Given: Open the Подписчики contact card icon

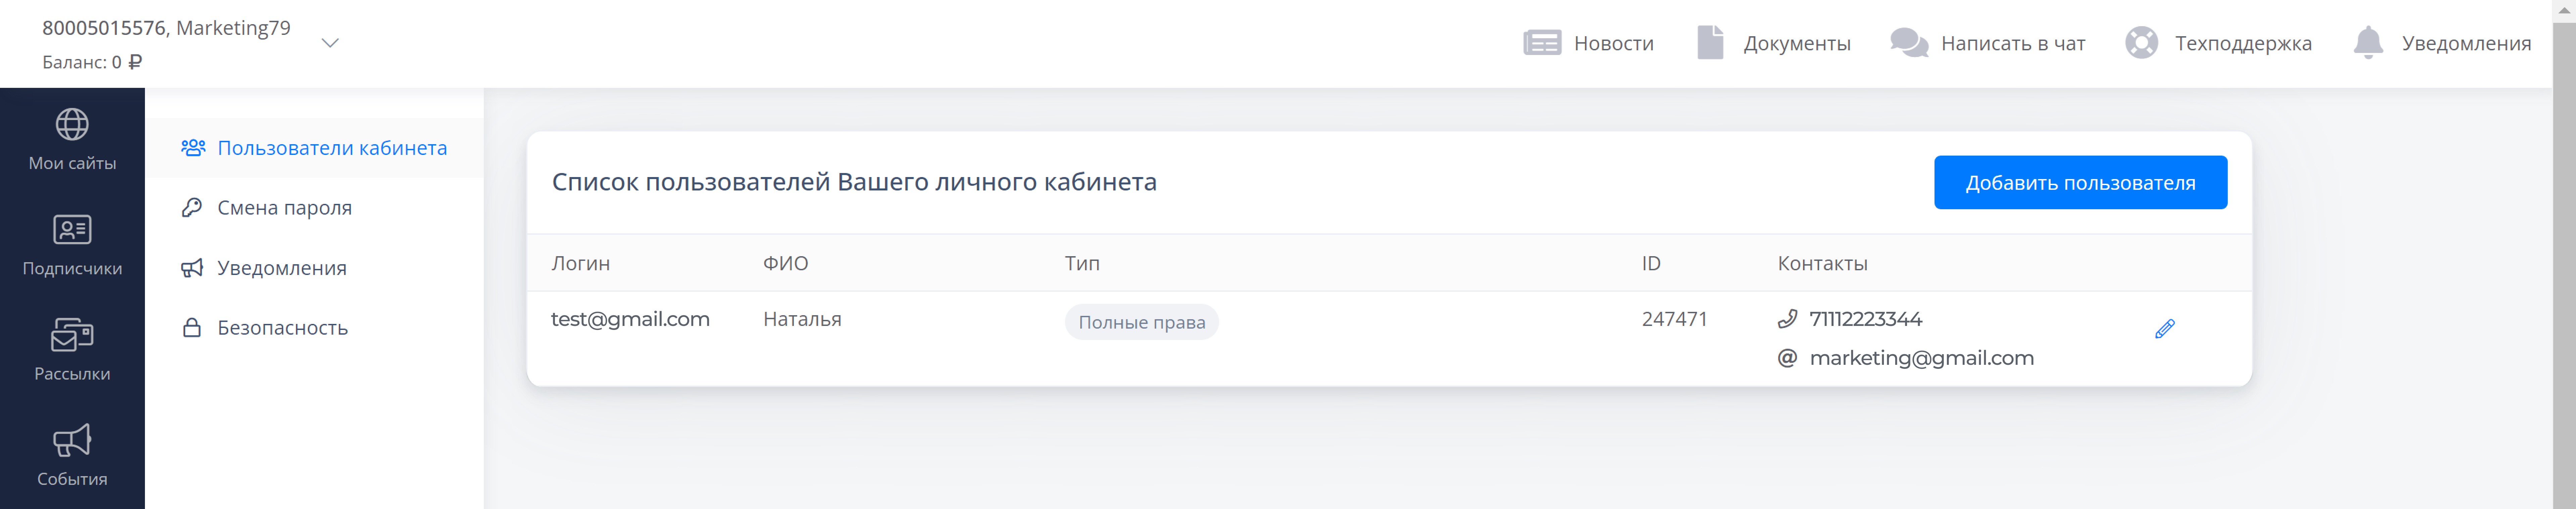Looking at the screenshot, I should point(72,230).
